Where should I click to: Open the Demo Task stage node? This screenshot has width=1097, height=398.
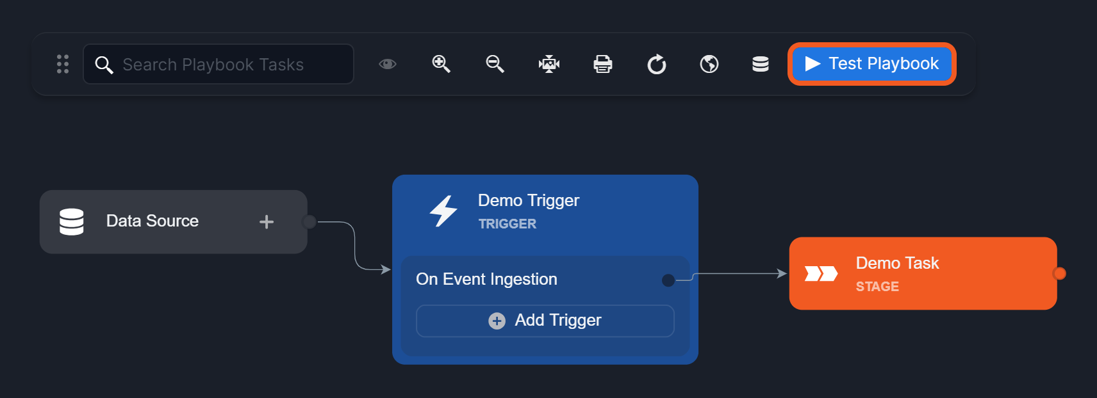(923, 274)
